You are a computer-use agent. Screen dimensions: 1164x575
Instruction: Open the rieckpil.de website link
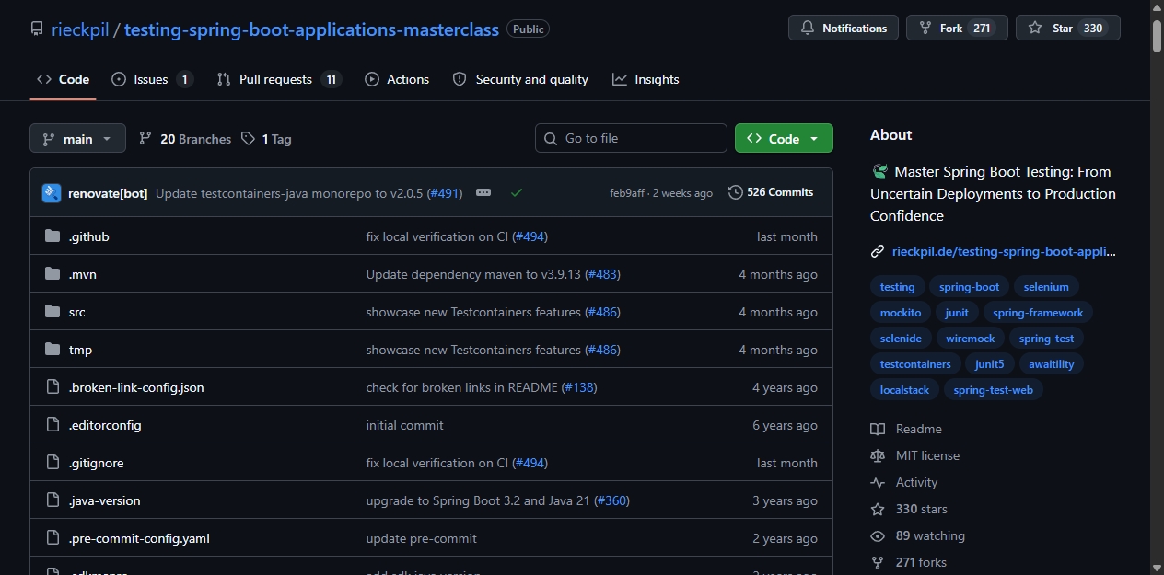click(x=1004, y=251)
